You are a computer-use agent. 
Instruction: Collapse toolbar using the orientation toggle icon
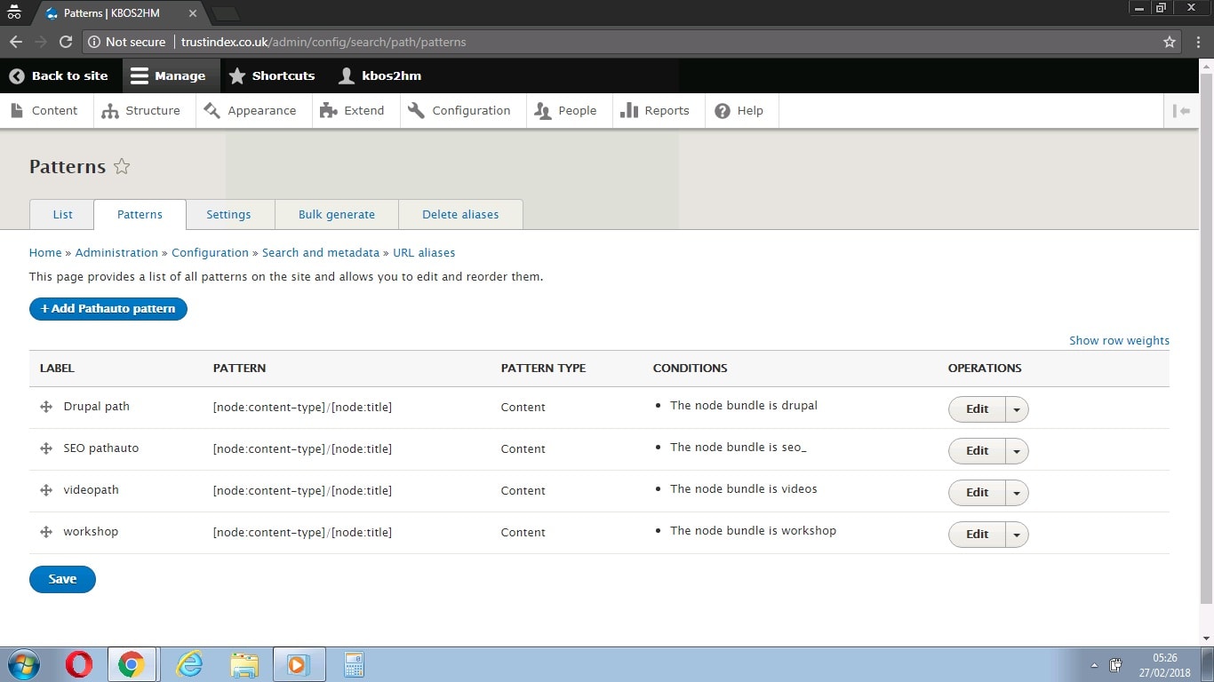[x=1181, y=111]
